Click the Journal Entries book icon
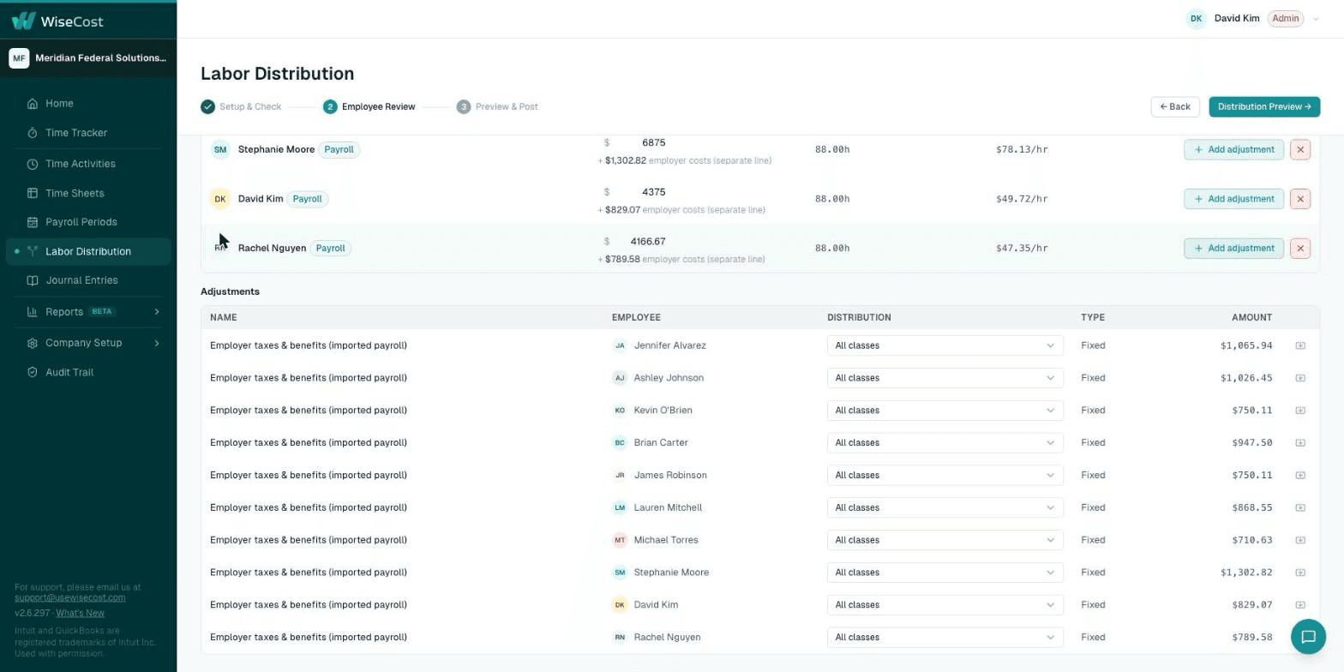 point(33,280)
